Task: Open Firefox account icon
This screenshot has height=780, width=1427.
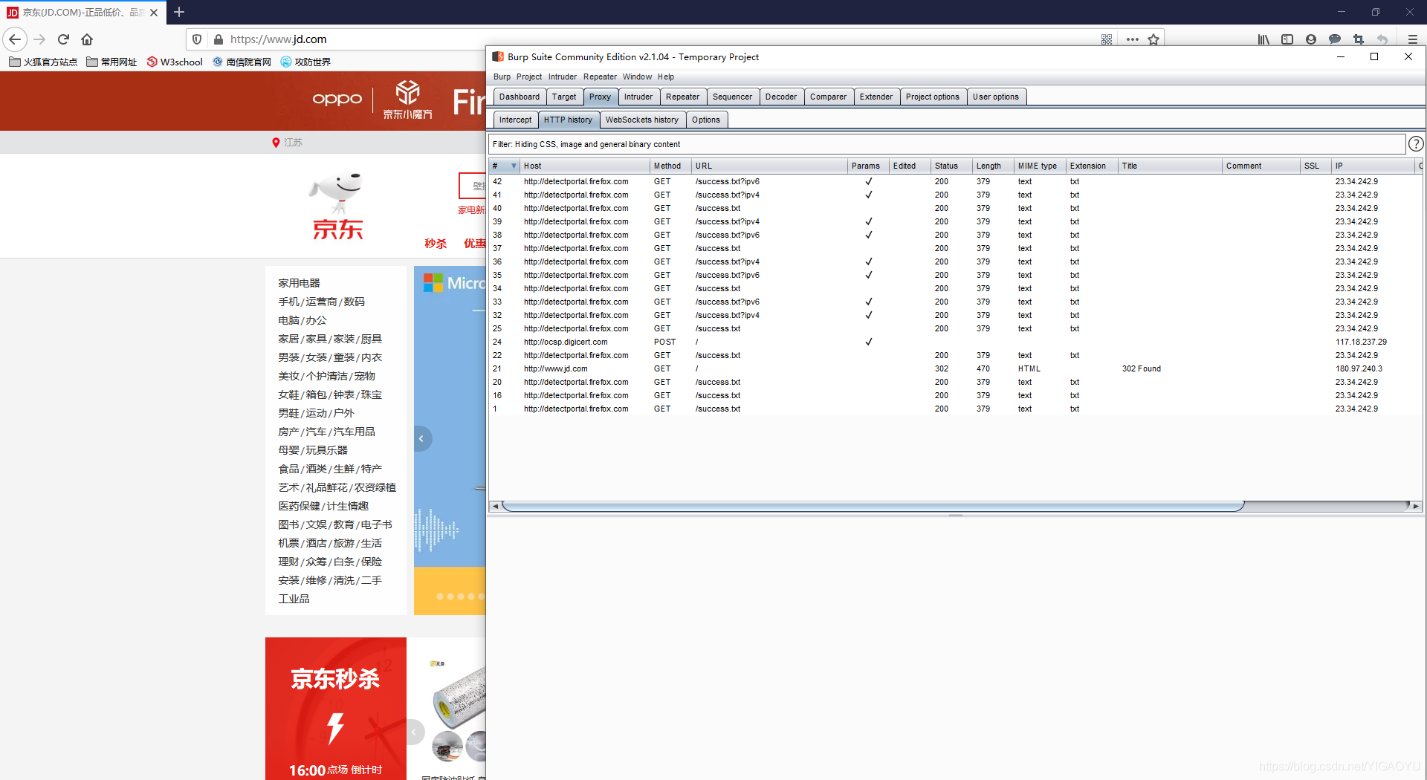Action: tap(1311, 39)
